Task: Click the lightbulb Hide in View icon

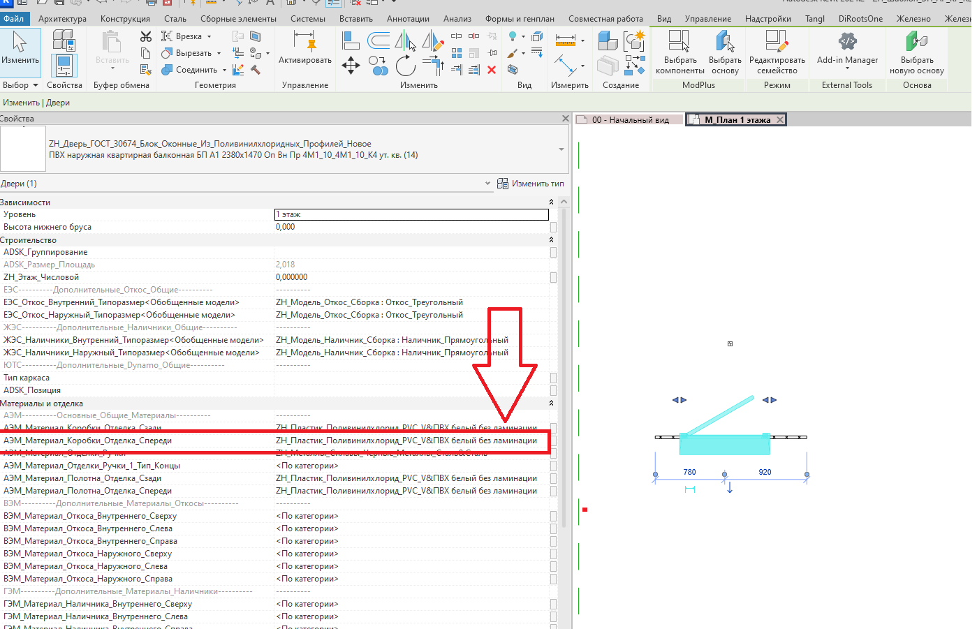Action: (513, 36)
